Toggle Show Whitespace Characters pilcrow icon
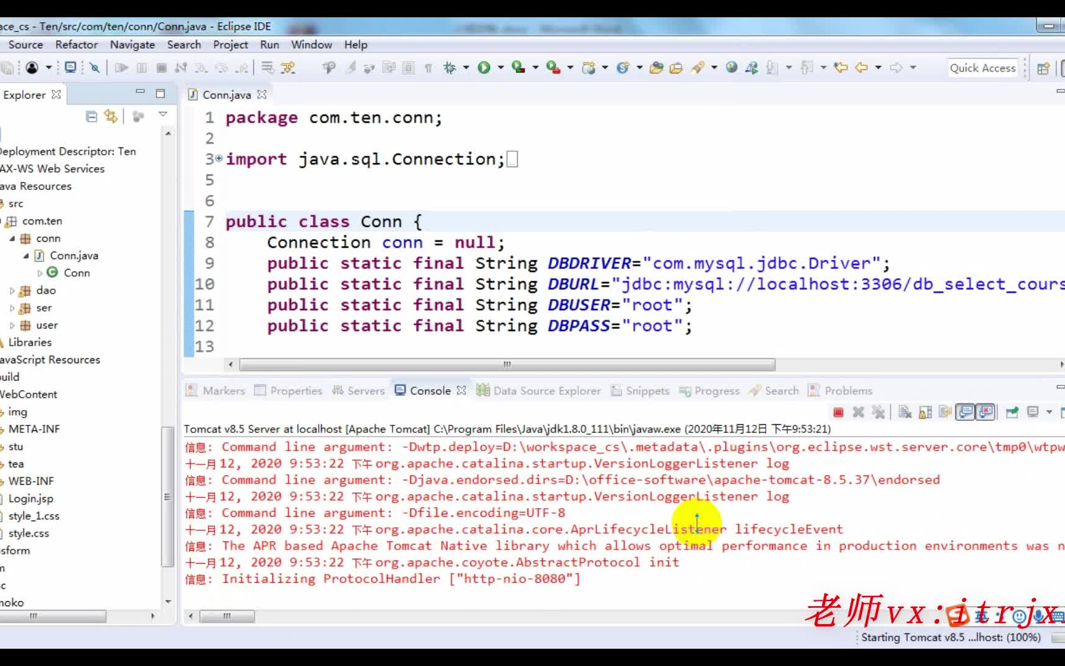The width and height of the screenshot is (1065, 666). click(428, 68)
